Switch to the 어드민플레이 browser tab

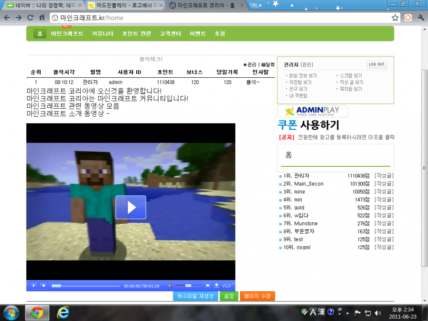pos(125,5)
